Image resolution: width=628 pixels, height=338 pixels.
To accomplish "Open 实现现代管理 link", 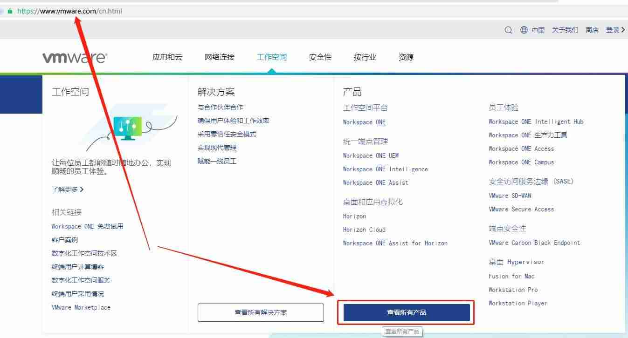I will [x=217, y=148].
